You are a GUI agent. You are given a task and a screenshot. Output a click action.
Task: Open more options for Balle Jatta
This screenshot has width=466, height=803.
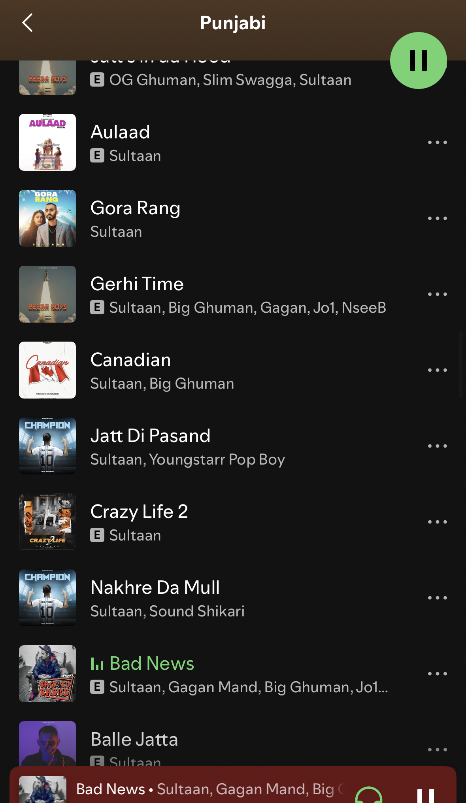tap(437, 750)
